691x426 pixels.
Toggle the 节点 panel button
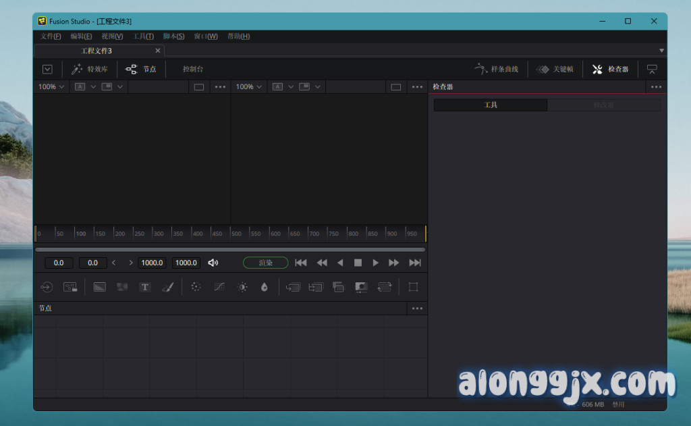click(141, 69)
